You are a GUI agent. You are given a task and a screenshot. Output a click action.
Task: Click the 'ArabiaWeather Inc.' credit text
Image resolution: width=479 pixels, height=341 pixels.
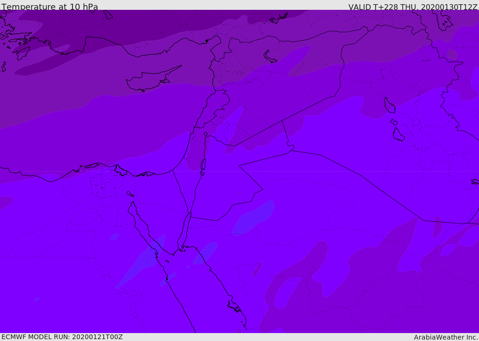coord(445,337)
